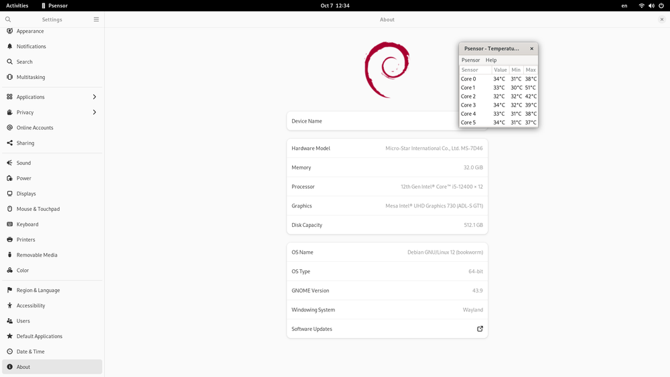Open the Settings hamburger menu
The width and height of the screenshot is (670, 377).
click(x=96, y=19)
